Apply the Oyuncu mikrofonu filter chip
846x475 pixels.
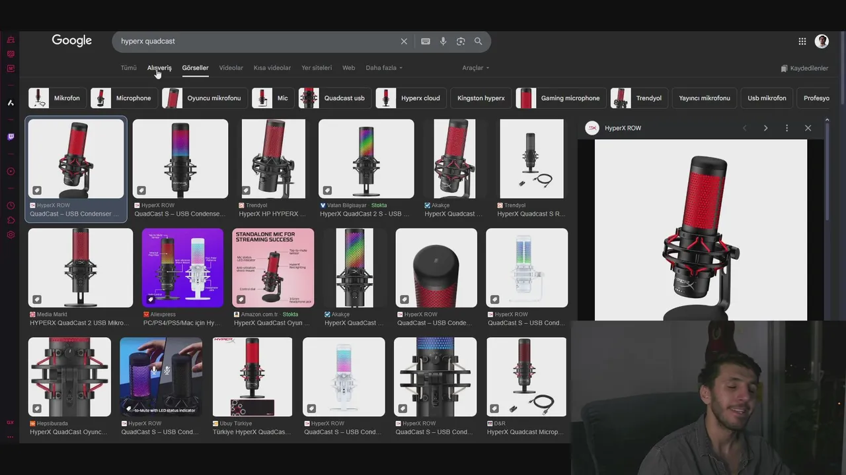[204, 98]
